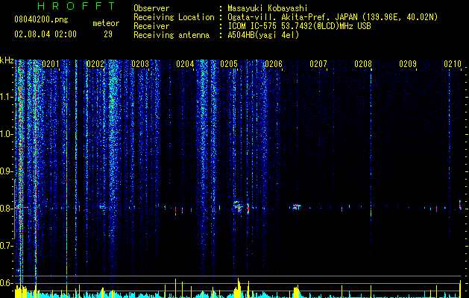Click the meteor count 29

[108, 34]
